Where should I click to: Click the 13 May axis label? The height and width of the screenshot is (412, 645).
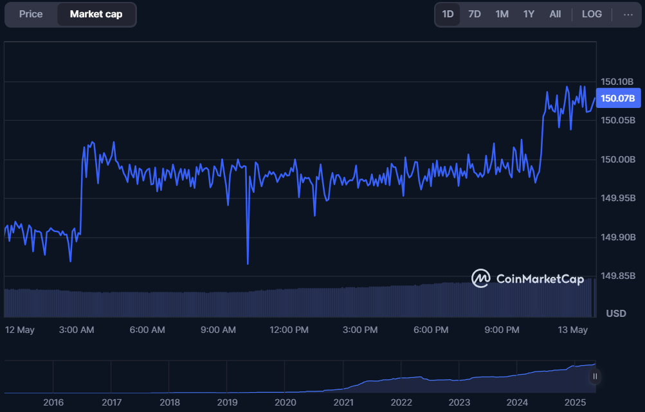pyautogui.click(x=572, y=330)
